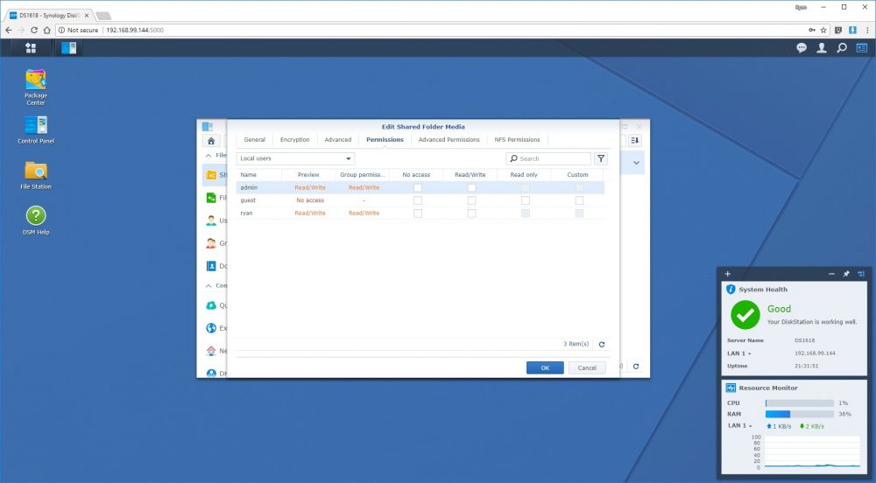Pin the widget panel

pyautogui.click(x=846, y=274)
